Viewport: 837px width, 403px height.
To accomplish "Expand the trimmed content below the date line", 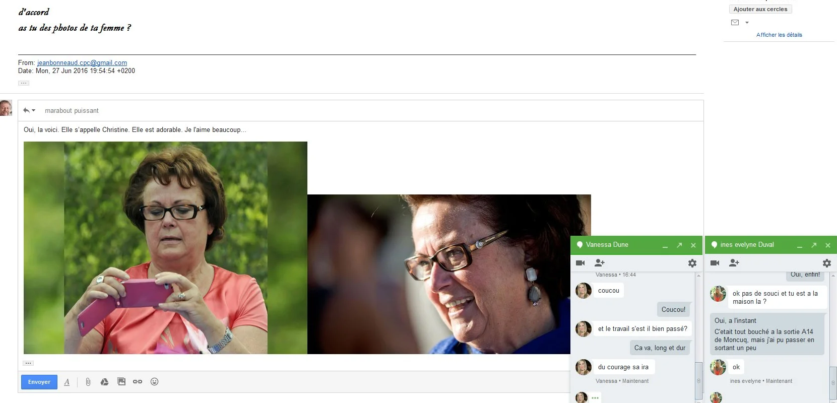I will coord(24,83).
